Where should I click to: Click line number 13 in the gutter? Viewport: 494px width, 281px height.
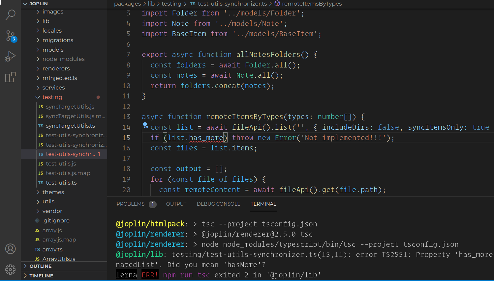(126, 117)
